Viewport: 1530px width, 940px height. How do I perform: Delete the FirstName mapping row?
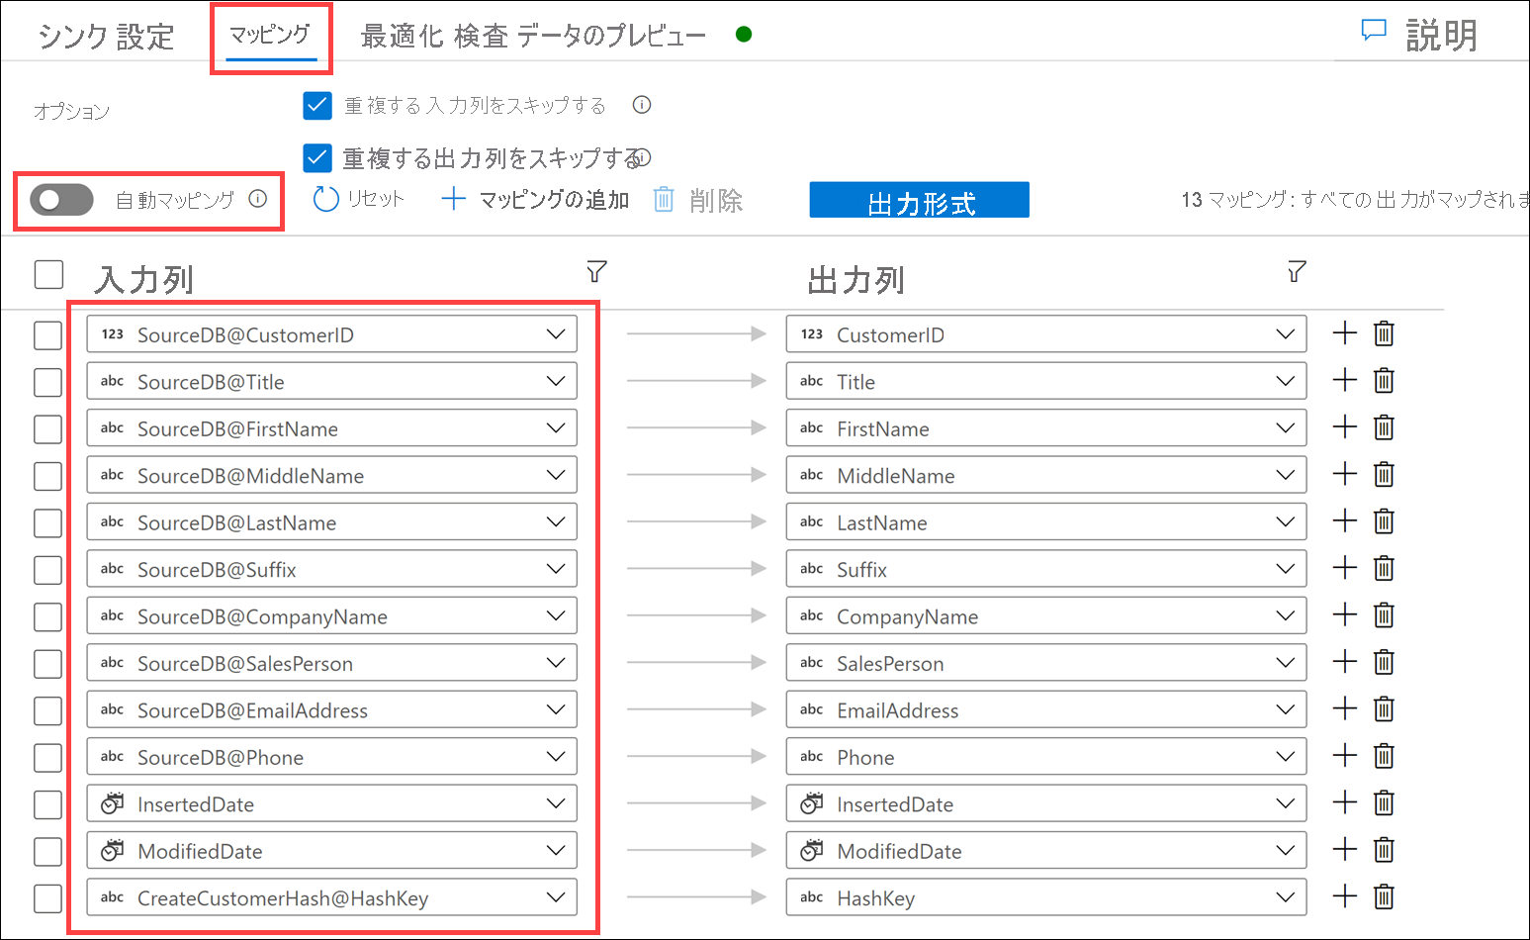[x=1384, y=427]
